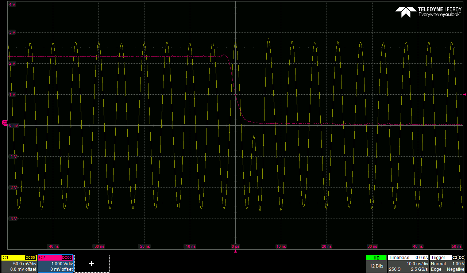Click the DC50 coupling badge on C1
This screenshot has width=467, height=273.
tap(30, 258)
